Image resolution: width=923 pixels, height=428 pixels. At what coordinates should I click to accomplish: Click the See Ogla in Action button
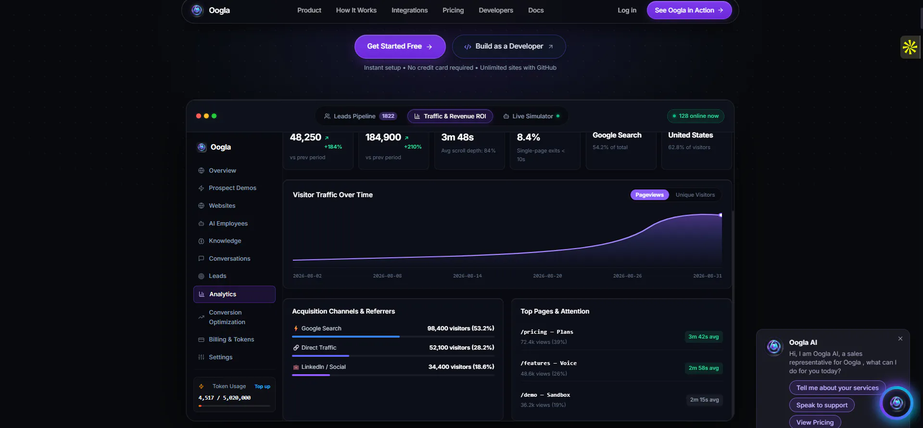pos(689,10)
